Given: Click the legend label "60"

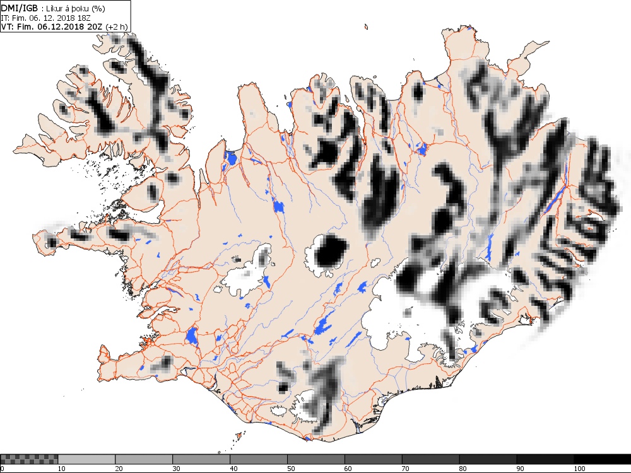Looking at the screenshot, I should tap(348, 469).
